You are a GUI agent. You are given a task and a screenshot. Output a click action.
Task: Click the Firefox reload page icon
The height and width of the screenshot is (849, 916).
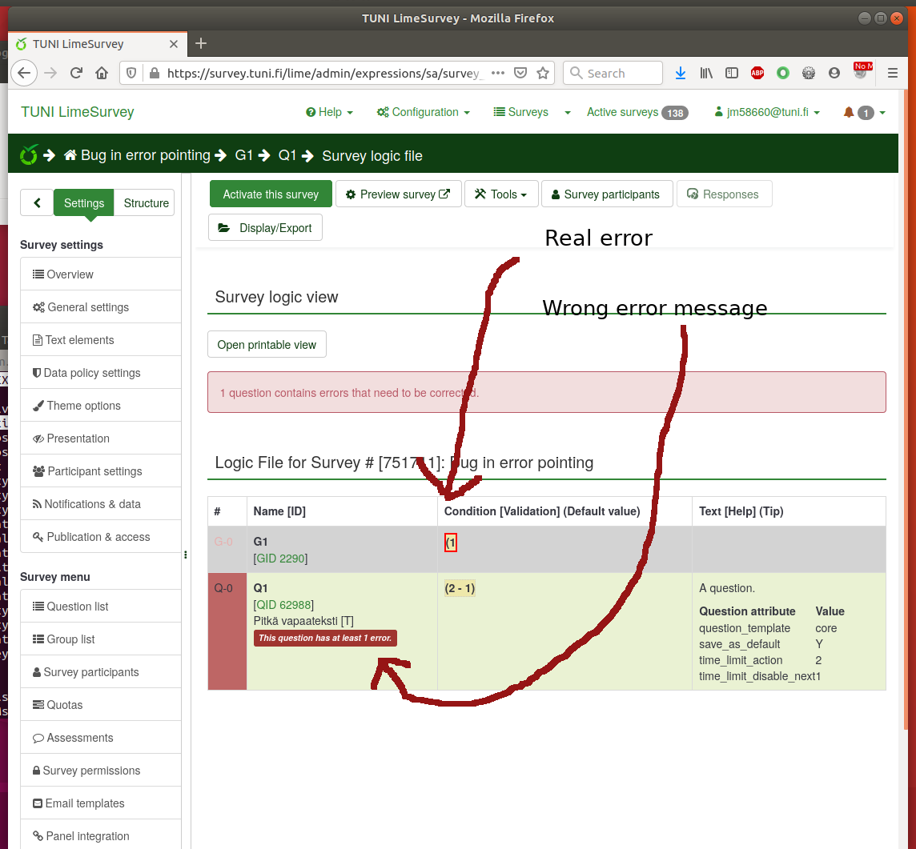[x=76, y=73]
